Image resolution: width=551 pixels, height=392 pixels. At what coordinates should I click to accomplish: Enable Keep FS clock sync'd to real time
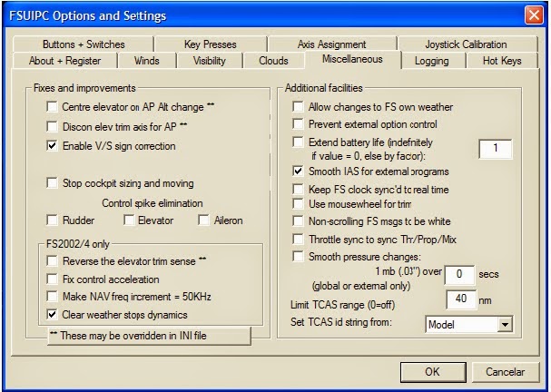(298, 189)
